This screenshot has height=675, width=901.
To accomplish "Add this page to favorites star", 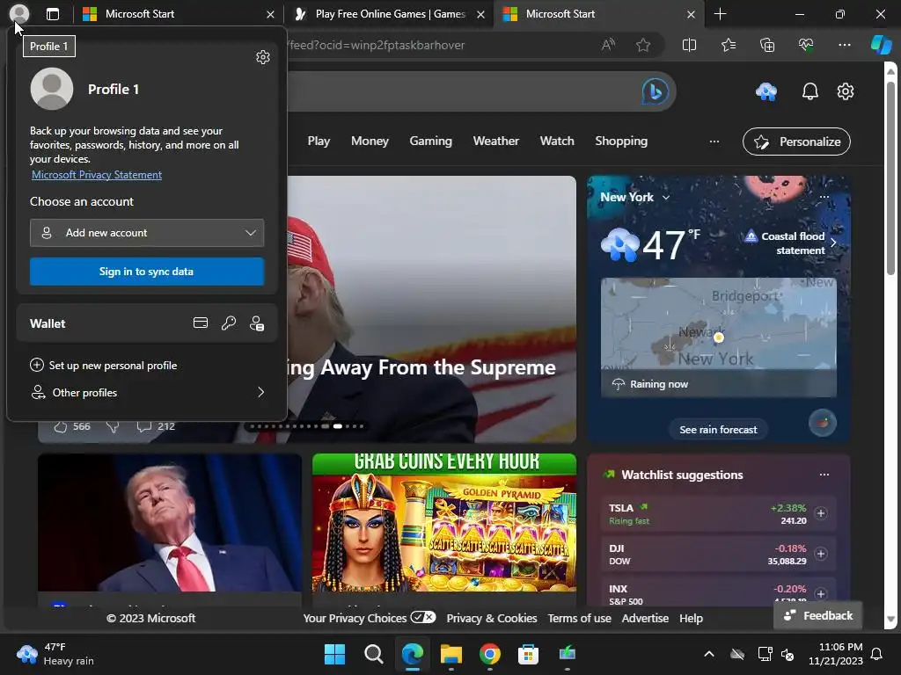I will click(643, 45).
